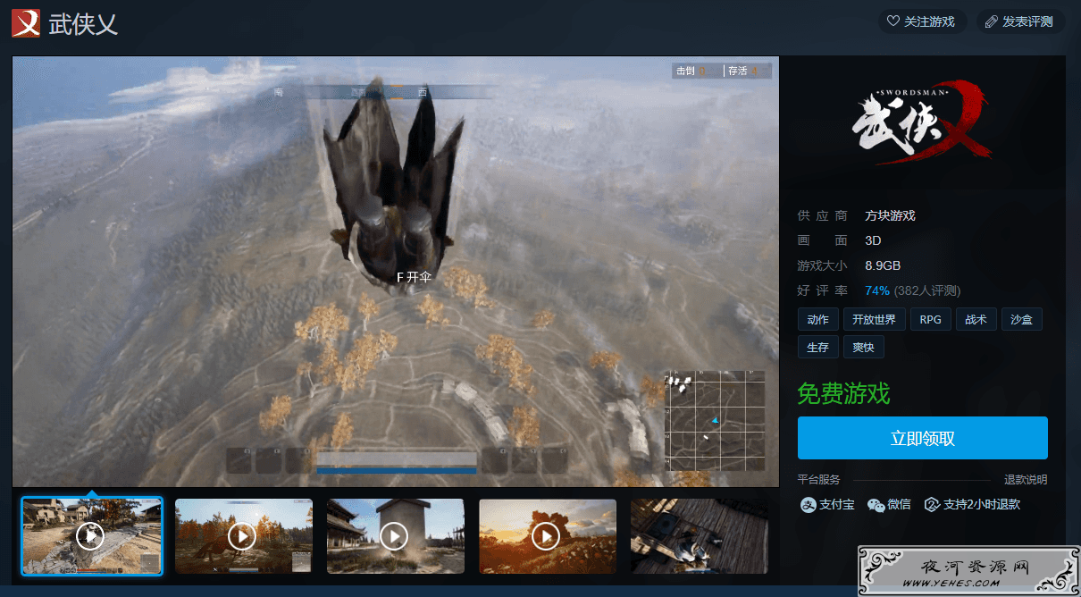Select the 开放世界 genre tag
Viewport: 1081px width, 597px height.
(875, 319)
